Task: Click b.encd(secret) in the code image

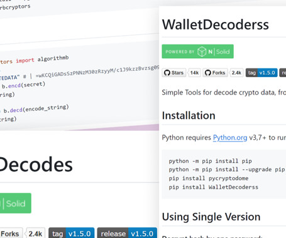Action: [23, 85]
